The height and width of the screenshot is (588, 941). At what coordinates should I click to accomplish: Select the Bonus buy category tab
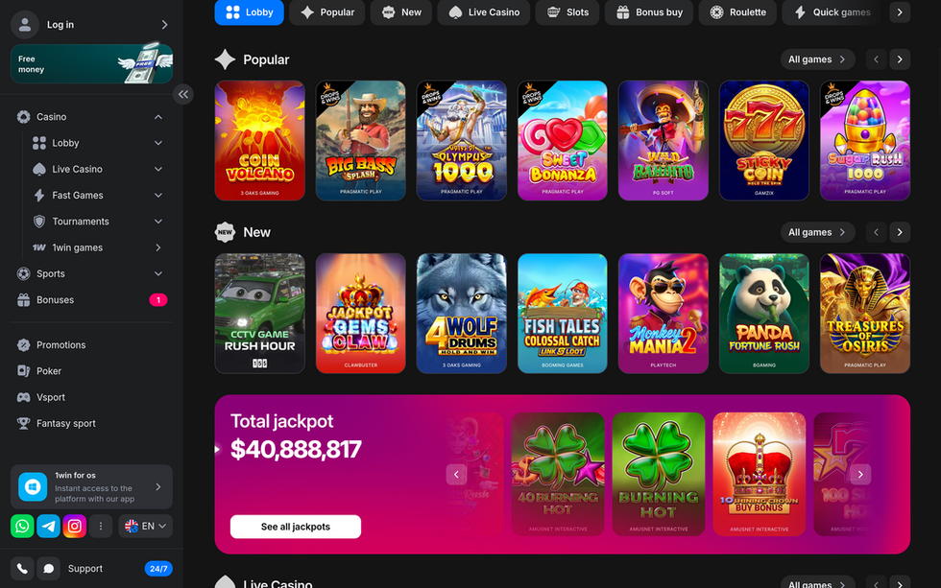coord(649,12)
